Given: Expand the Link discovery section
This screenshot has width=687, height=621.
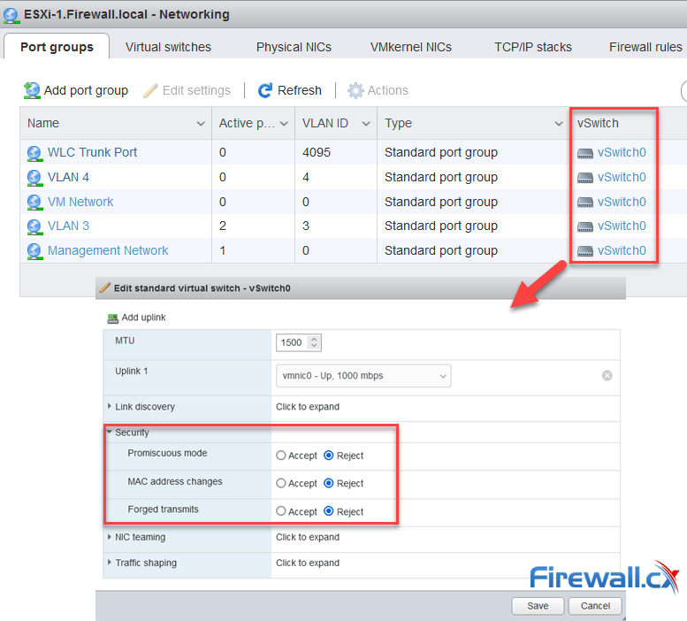Looking at the screenshot, I should pos(109,406).
